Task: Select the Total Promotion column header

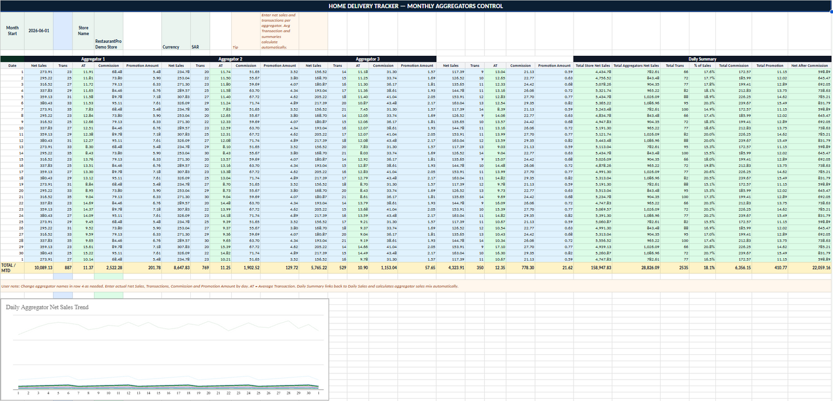Action: tap(770, 66)
